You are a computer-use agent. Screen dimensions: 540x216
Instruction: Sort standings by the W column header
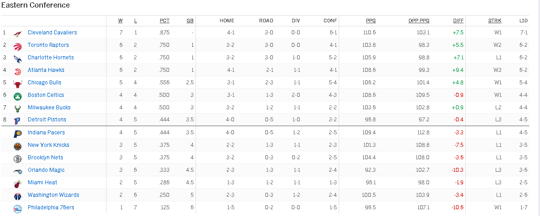pos(120,21)
